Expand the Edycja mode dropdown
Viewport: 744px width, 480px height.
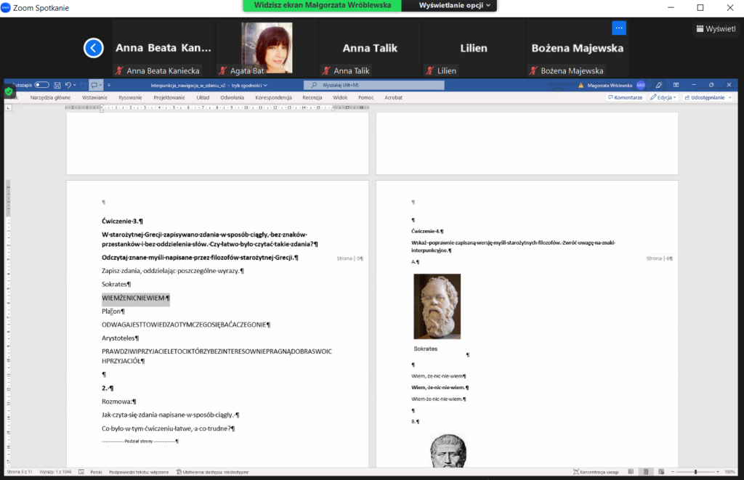(x=663, y=97)
